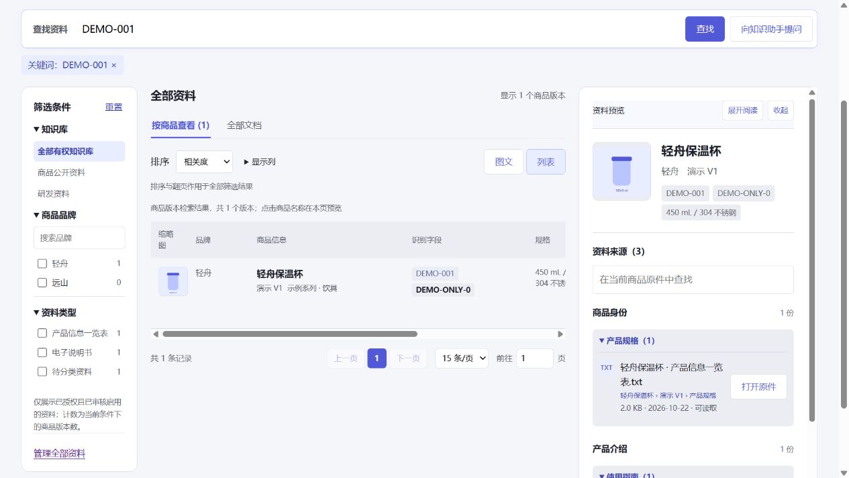
Task: Tick the 远山 brand checkbox
Action: (x=42, y=283)
